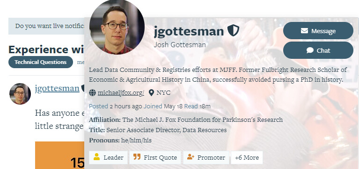This screenshot has width=359, height=169.
Task: Click the Promoter badge person-plus icon
Action: pos(190,157)
